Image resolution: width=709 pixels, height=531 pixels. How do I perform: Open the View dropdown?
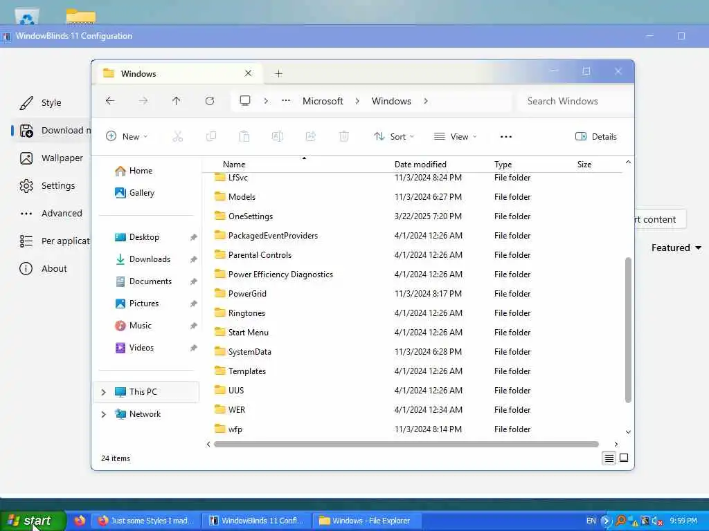[456, 136]
